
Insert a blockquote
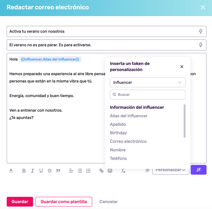(58, 171)
